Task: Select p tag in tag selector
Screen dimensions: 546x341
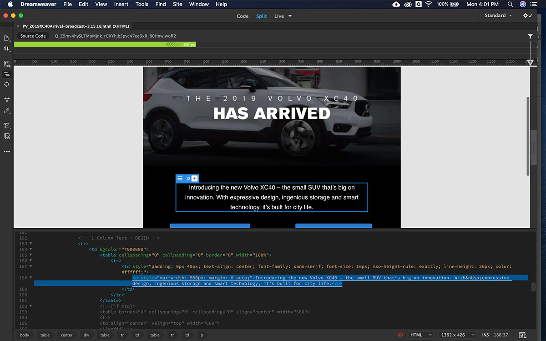Action: point(202,335)
